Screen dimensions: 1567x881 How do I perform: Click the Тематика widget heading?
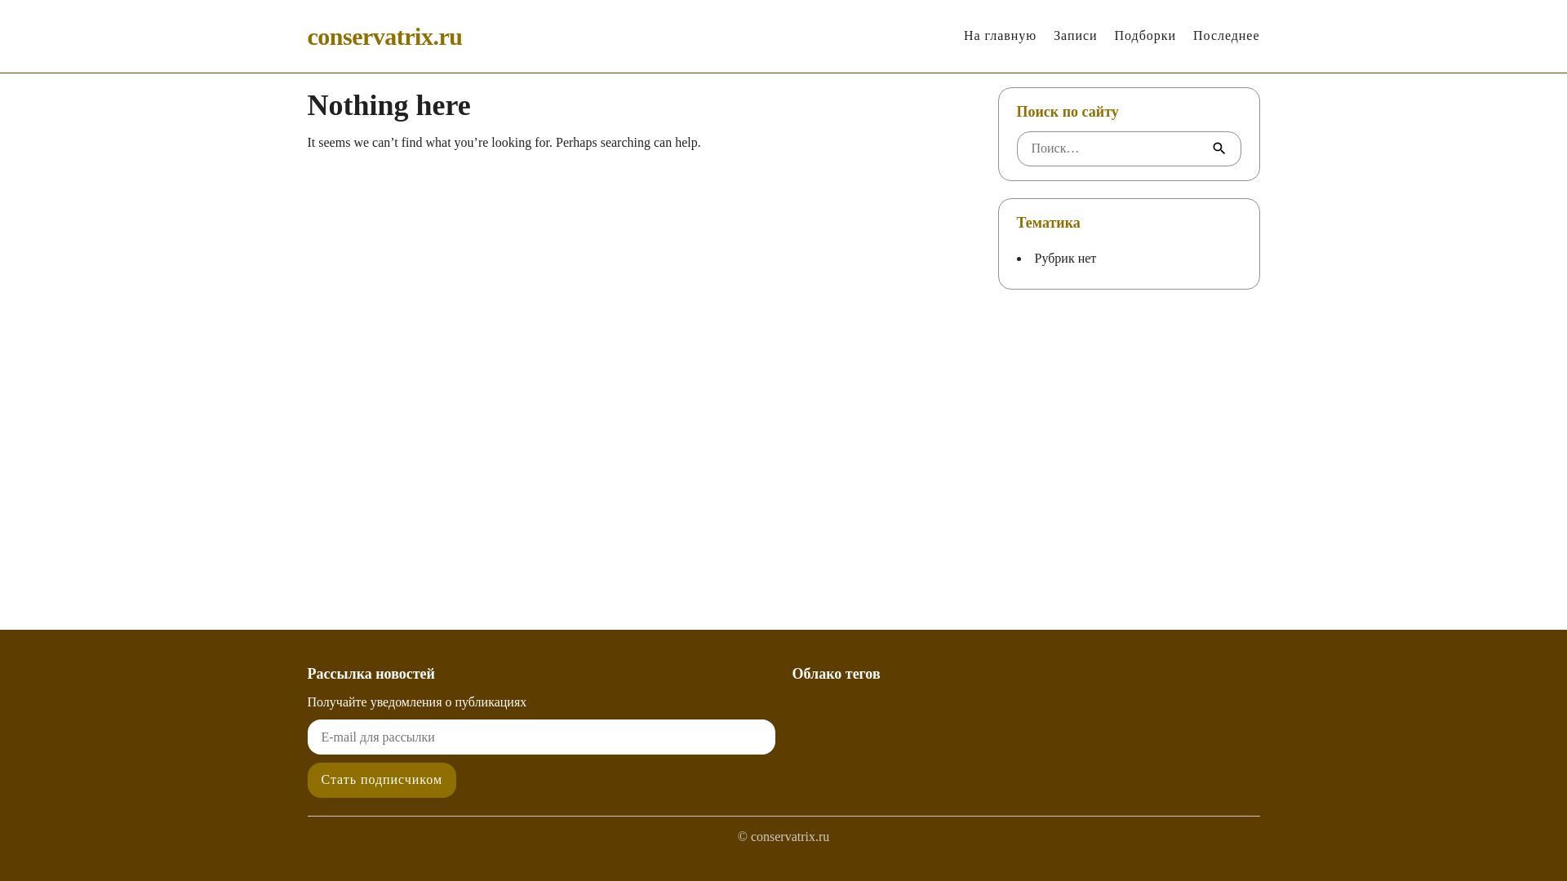[1048, 223]
